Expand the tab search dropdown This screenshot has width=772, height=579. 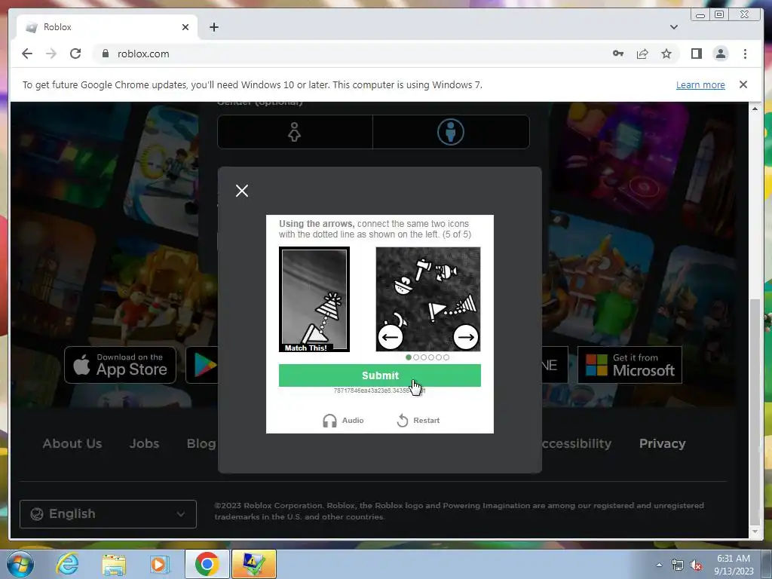pyautogui.click(x=674, y=27)
